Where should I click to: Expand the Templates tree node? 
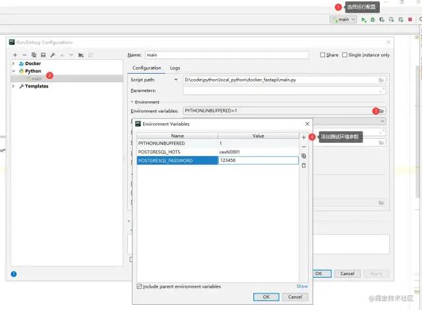[13, 86]
